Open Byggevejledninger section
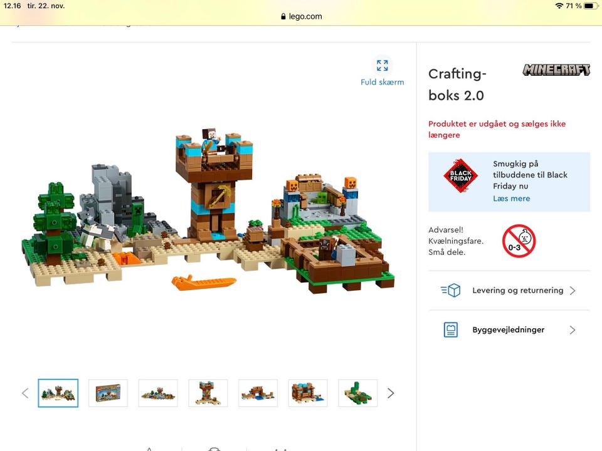This screenshot has width=602, height=451. [x=509, y=330]
